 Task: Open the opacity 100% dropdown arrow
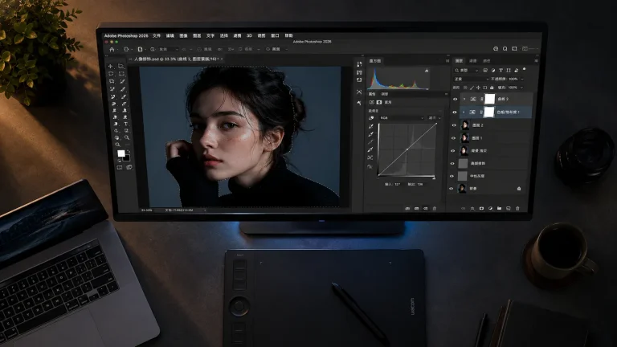(x=522, y=79)
